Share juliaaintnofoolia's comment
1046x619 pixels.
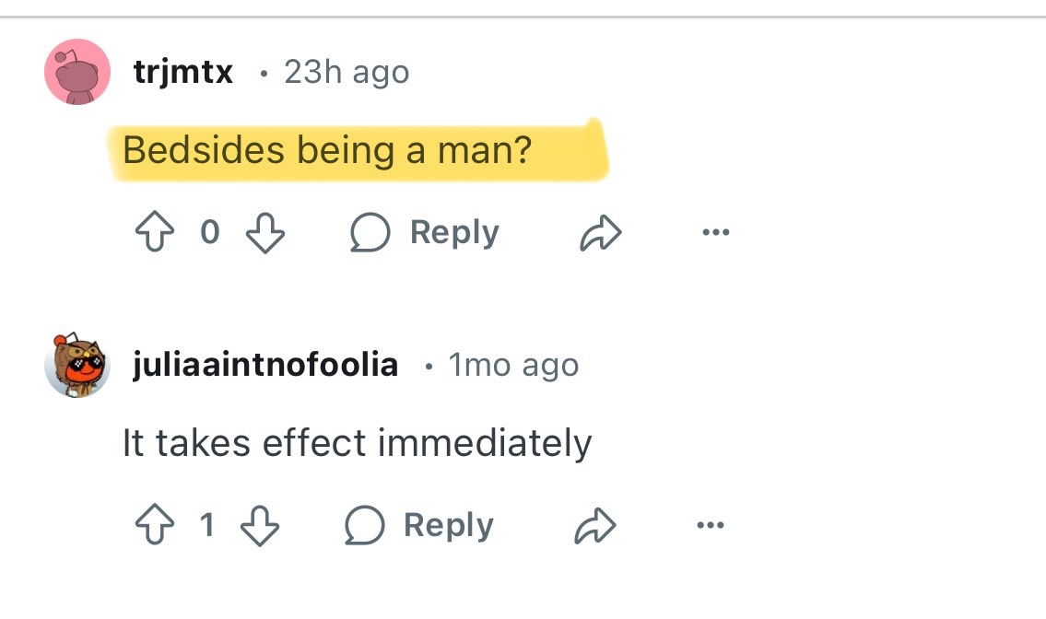(x=594, y=527)
